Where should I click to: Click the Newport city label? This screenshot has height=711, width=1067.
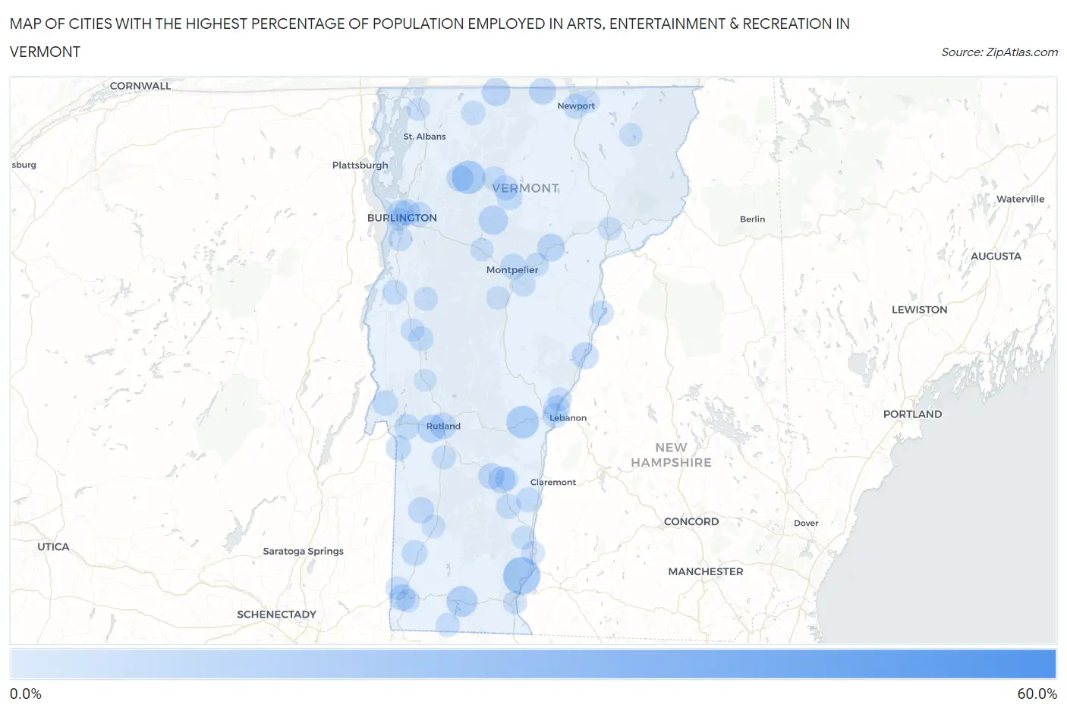click(x=576, y=106)
